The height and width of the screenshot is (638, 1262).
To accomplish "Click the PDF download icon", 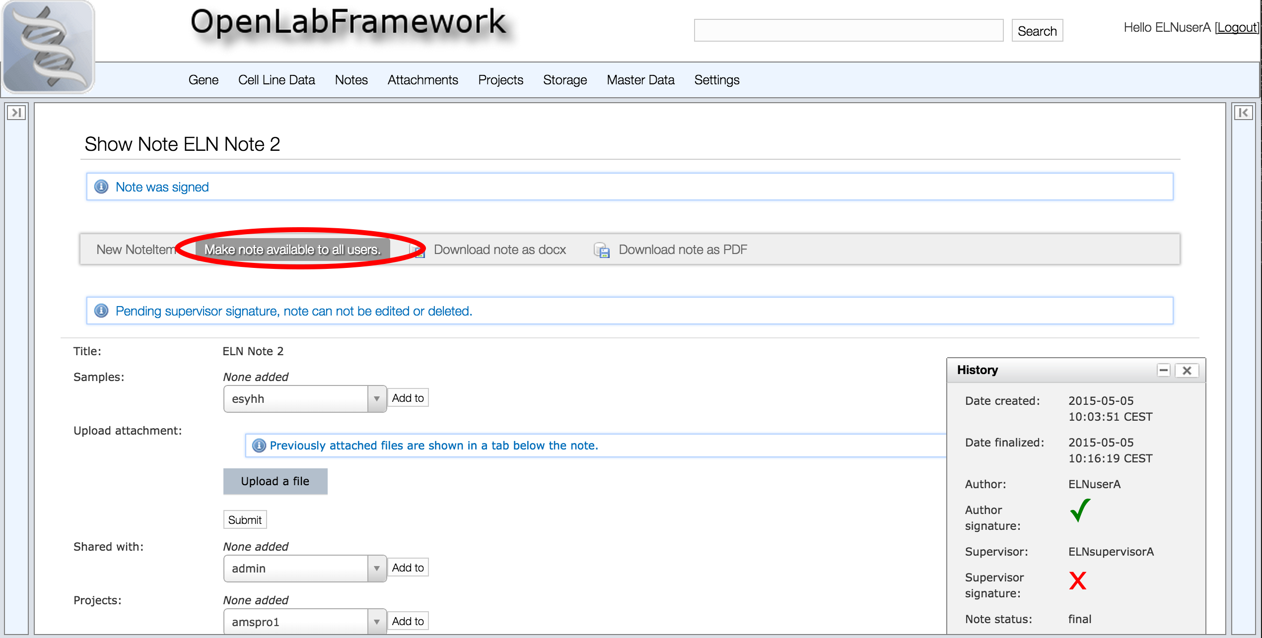I will 602,250.
